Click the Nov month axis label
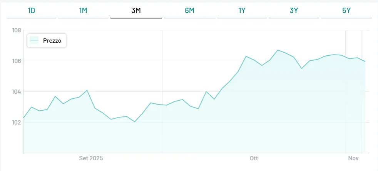Image resolution: width=378 pixels, height=171 pixels. [x=353, y=158]
